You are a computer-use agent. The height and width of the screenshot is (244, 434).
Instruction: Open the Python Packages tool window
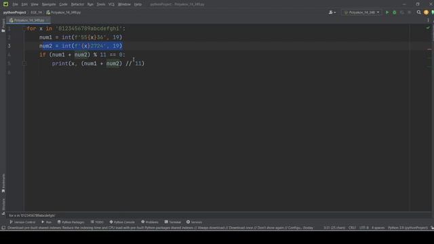click(71, 222)
